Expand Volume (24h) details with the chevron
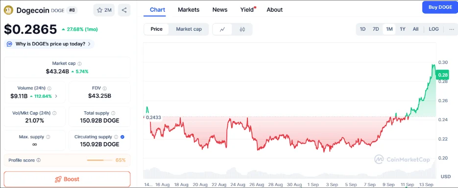This screenshot has width=458, height=188. pyautogui.click(x=56, y=96)
